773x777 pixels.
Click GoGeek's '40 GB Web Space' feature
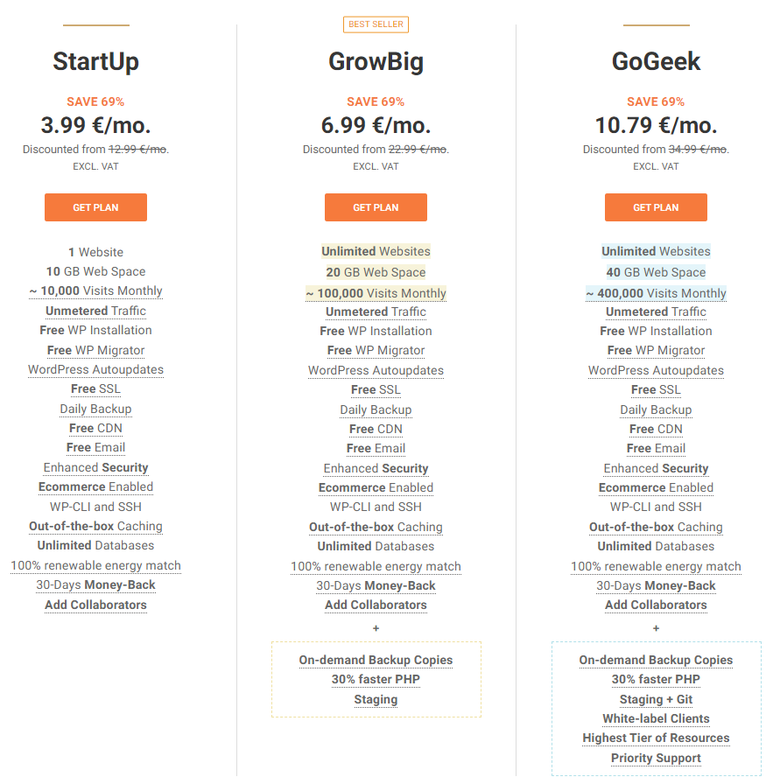click(656, 272)
